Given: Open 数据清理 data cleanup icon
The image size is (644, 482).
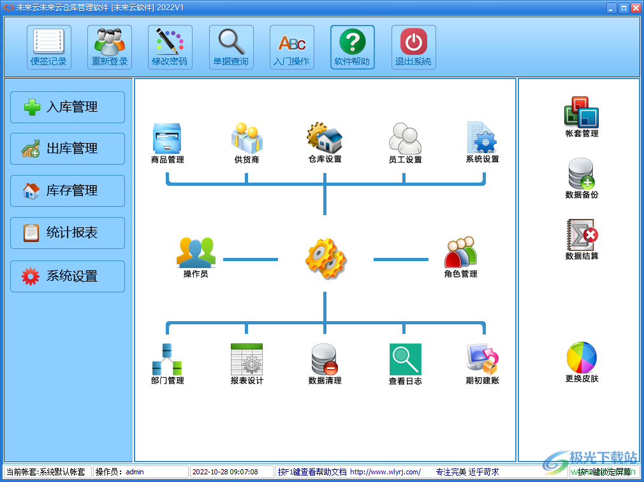Looking at the screenshot, I should [325, 365].
